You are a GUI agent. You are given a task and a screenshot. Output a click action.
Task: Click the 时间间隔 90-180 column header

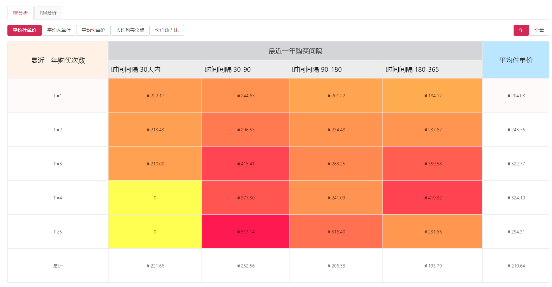tap(336, 69)
